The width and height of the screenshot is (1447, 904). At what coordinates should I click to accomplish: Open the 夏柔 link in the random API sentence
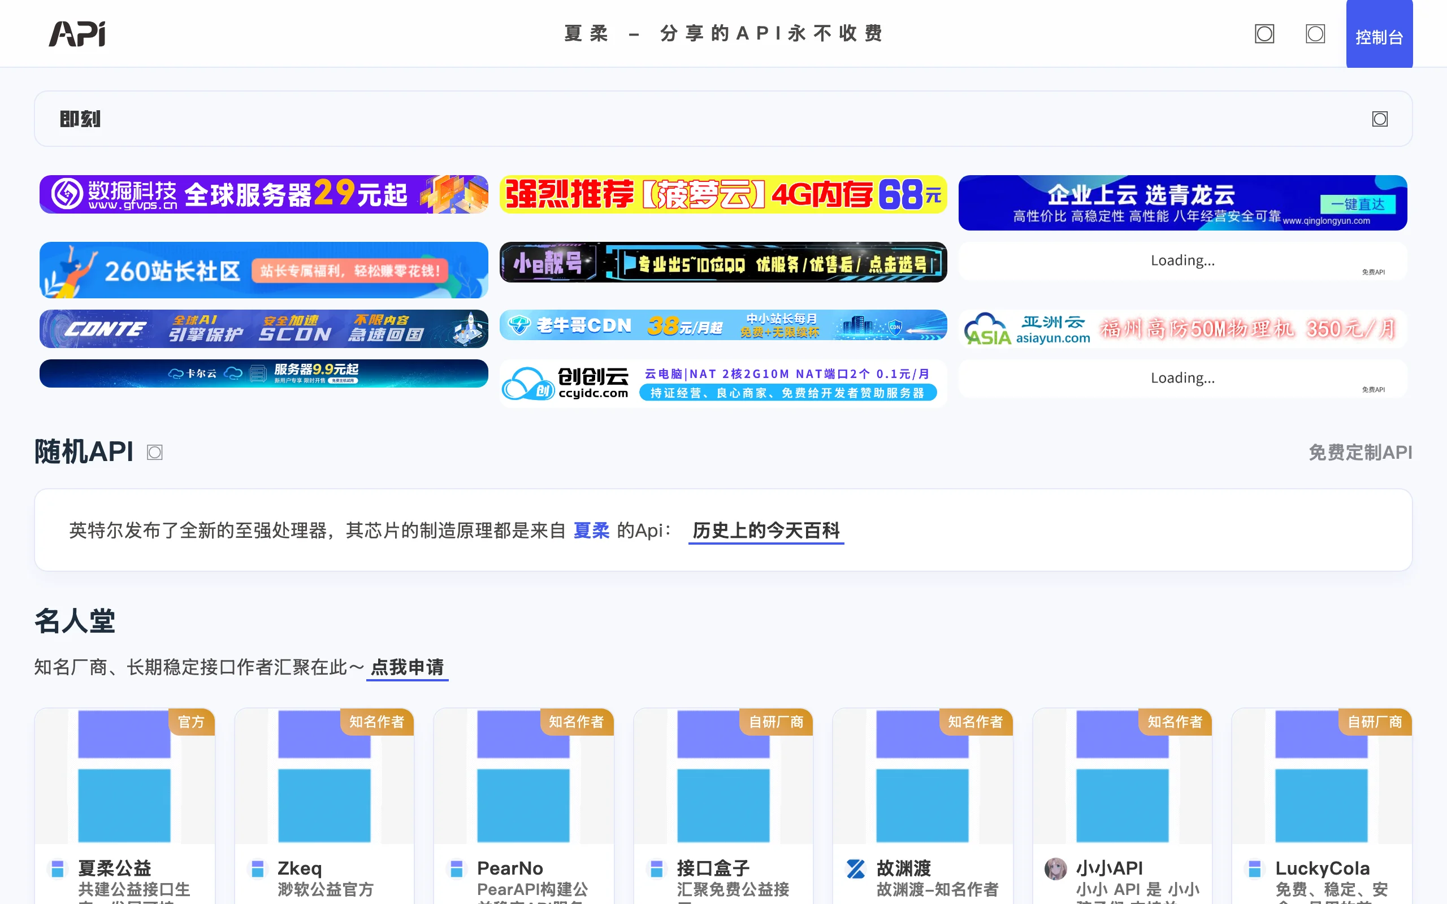(591, 531)
